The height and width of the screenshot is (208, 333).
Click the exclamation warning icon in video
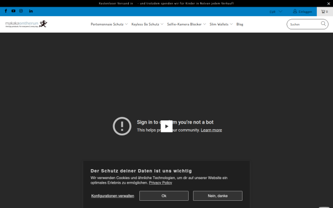(x=122, y=126)
